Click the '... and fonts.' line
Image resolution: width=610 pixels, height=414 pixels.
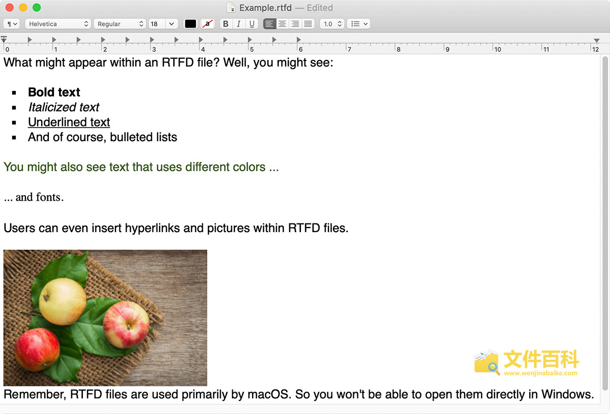pos(34,197)
